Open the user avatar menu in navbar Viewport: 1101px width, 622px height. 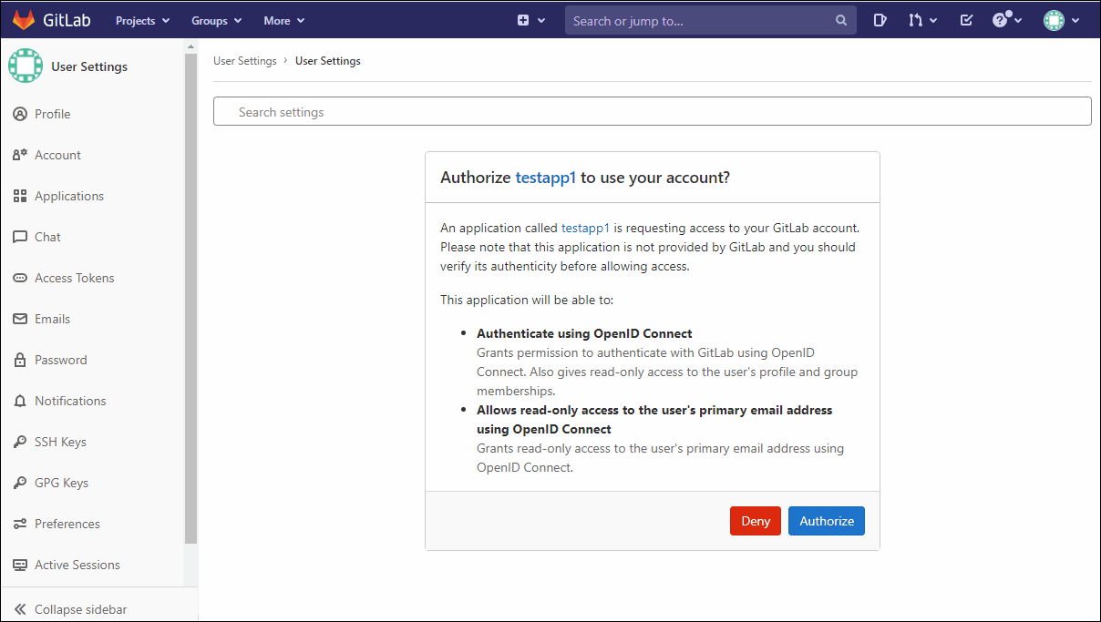pyautogui.click(x=1061, y=20)
